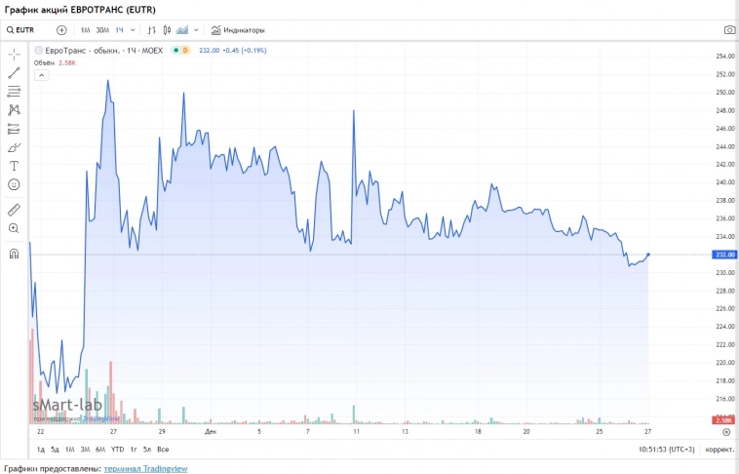
Task: Switch to the 1M timeframe
Action: coord(85,30)
